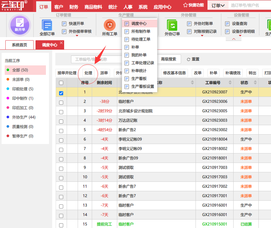Switch to 系统首页 tab
Viewport: 271px width, 228px height.
(19, 45)
